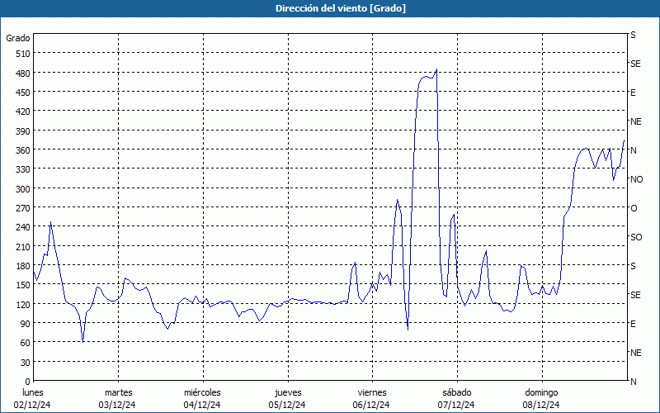The image size is (660, 413).
Task: Click the chart title Dirección del viento [Grado]
Action: tap(341, 8)
